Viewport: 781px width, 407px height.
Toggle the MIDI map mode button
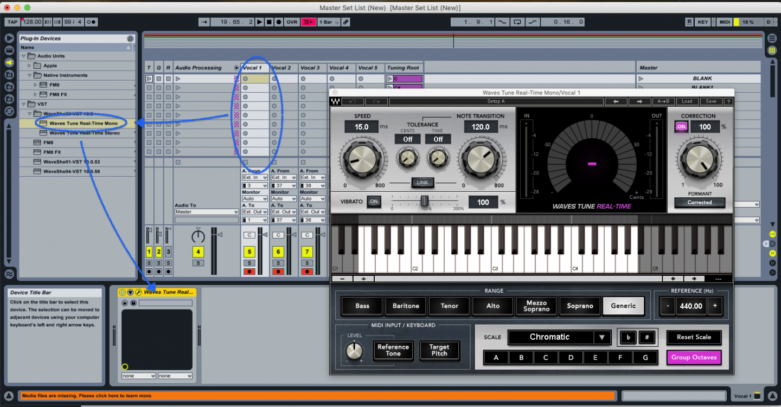click(x=725, y=22)
